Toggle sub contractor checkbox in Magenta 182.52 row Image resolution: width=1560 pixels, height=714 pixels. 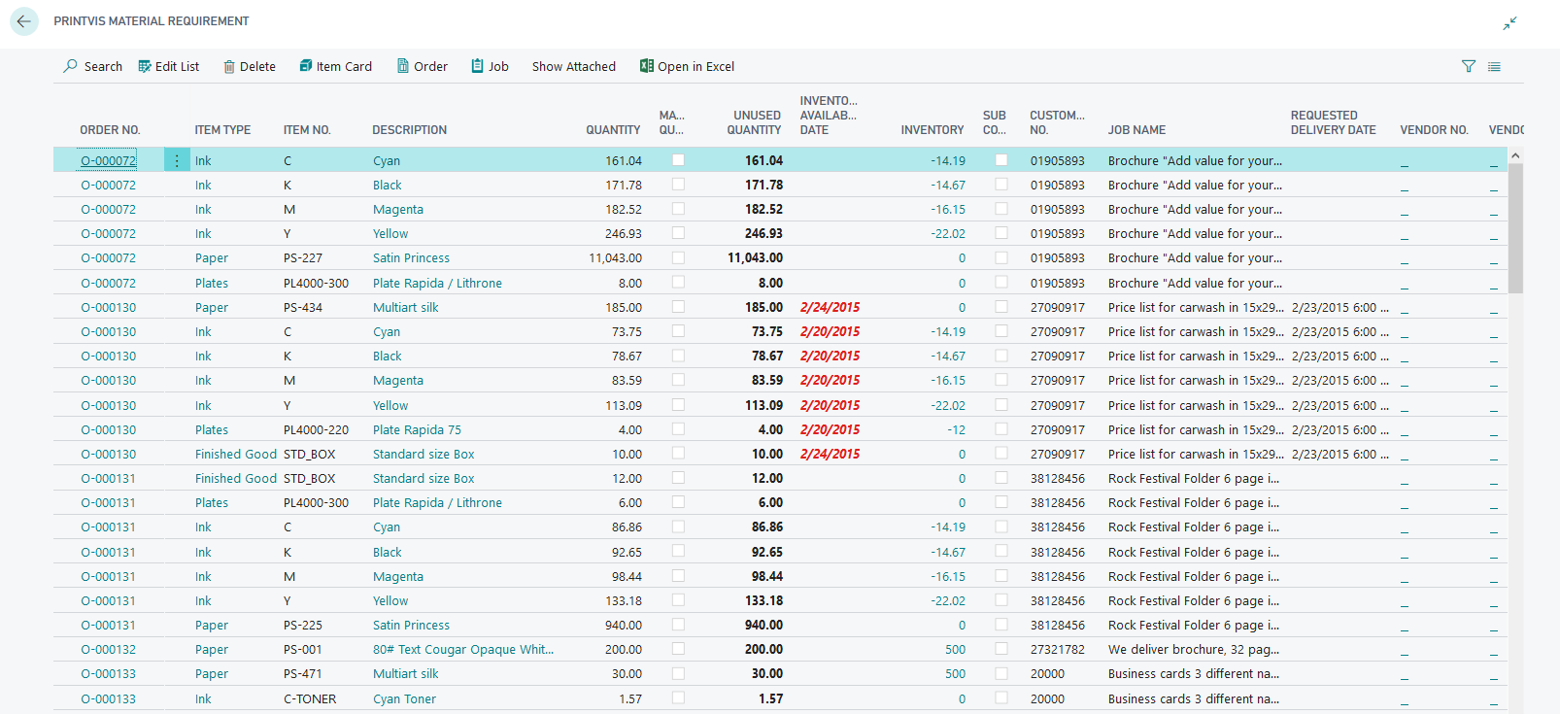click(x=1001, y=209)
